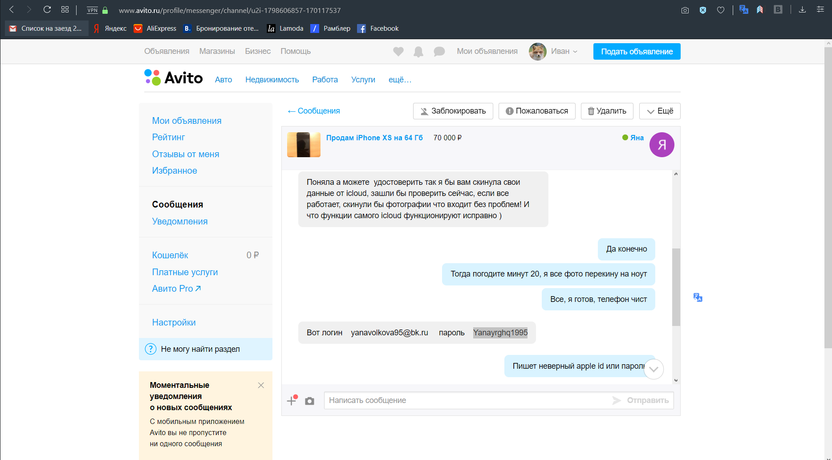Screen dimensions: 832x460
Task: Open the snapshot camera icon in address bar
Action: point(685,10)
